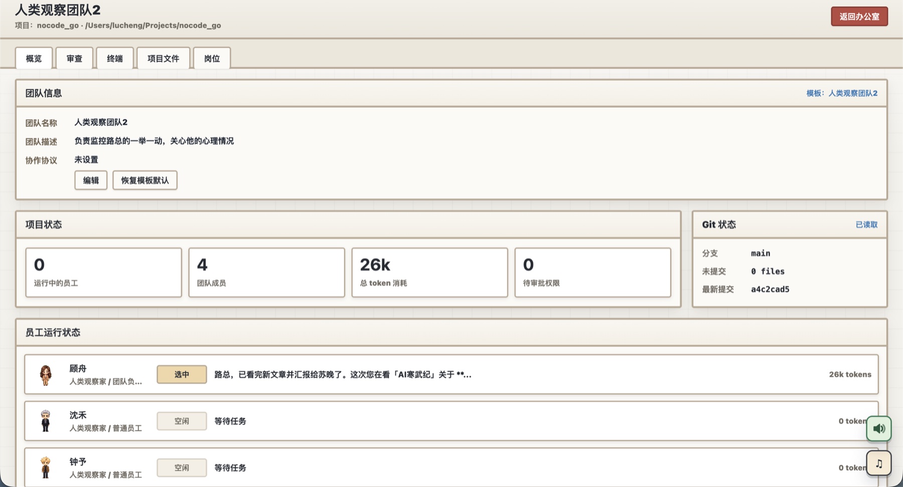
Task: Select the 待审批权限 stat card
Action: tap(592, 273)
